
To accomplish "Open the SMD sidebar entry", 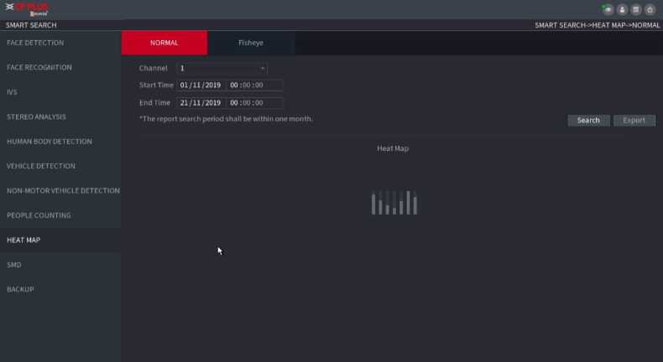I will pos(14,265).
